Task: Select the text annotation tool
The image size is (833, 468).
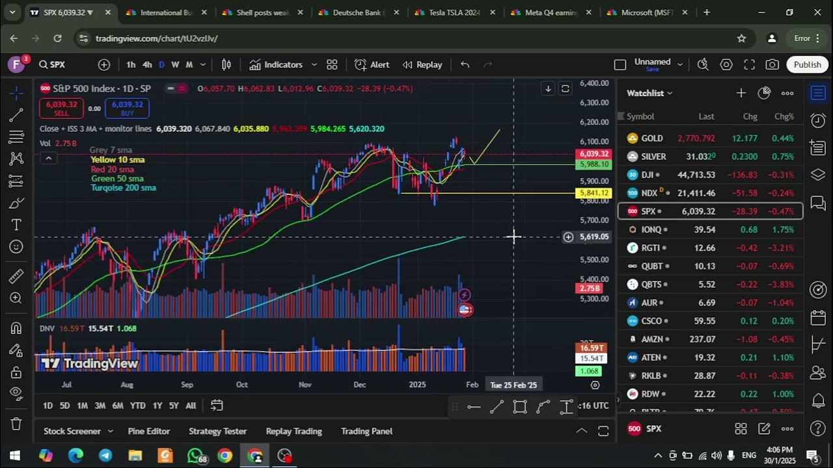Action: point(16,225)
